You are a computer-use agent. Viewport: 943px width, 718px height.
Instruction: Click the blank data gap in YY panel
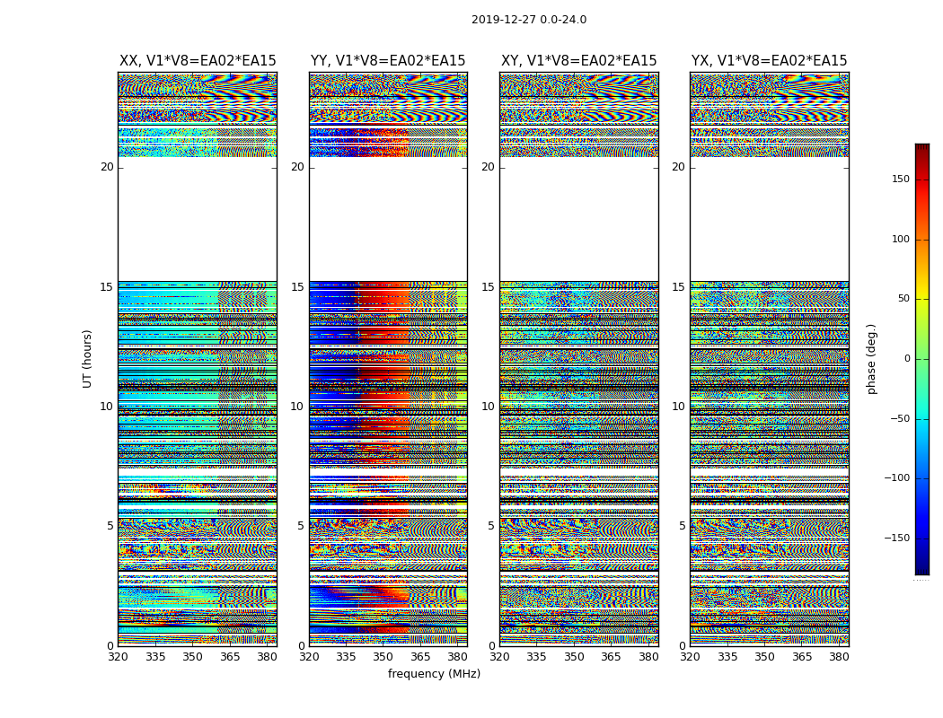[x=389, y=219]
